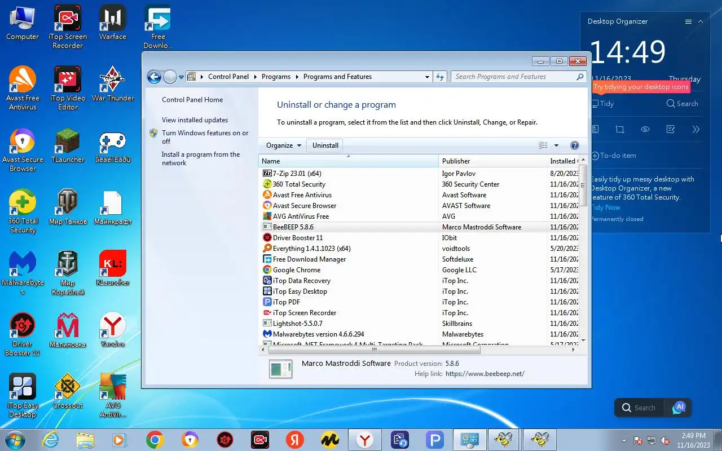Open Turn Windows features on or off

[205, 137]
